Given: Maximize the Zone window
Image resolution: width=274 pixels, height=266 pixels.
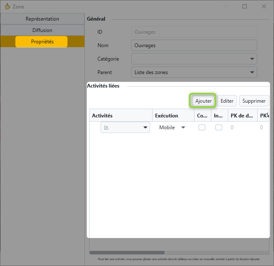Looking at the screenshot, I should 245,6.
